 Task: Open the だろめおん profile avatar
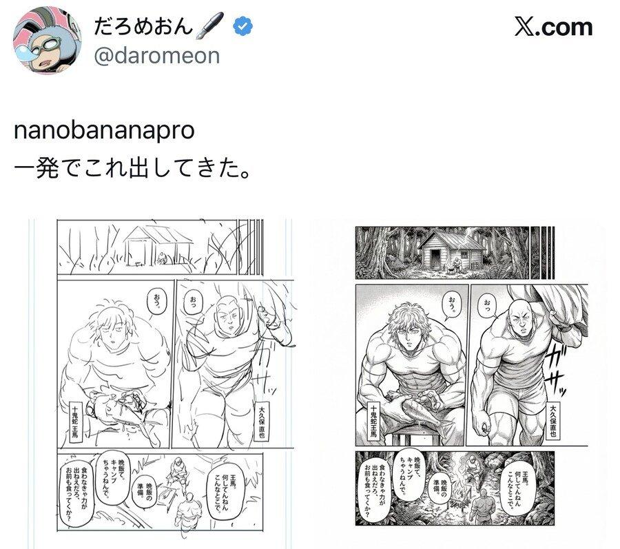click(48, 41)
